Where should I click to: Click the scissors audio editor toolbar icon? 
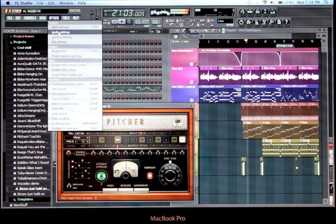264,22
